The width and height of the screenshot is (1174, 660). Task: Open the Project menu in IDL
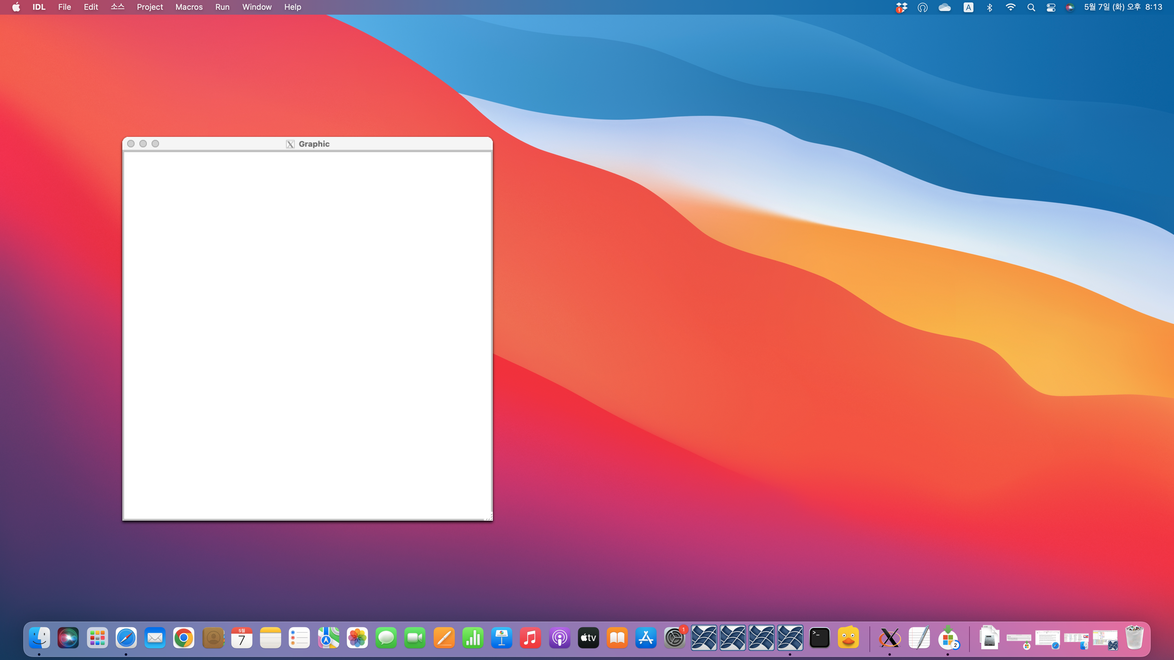pos(150,7)
